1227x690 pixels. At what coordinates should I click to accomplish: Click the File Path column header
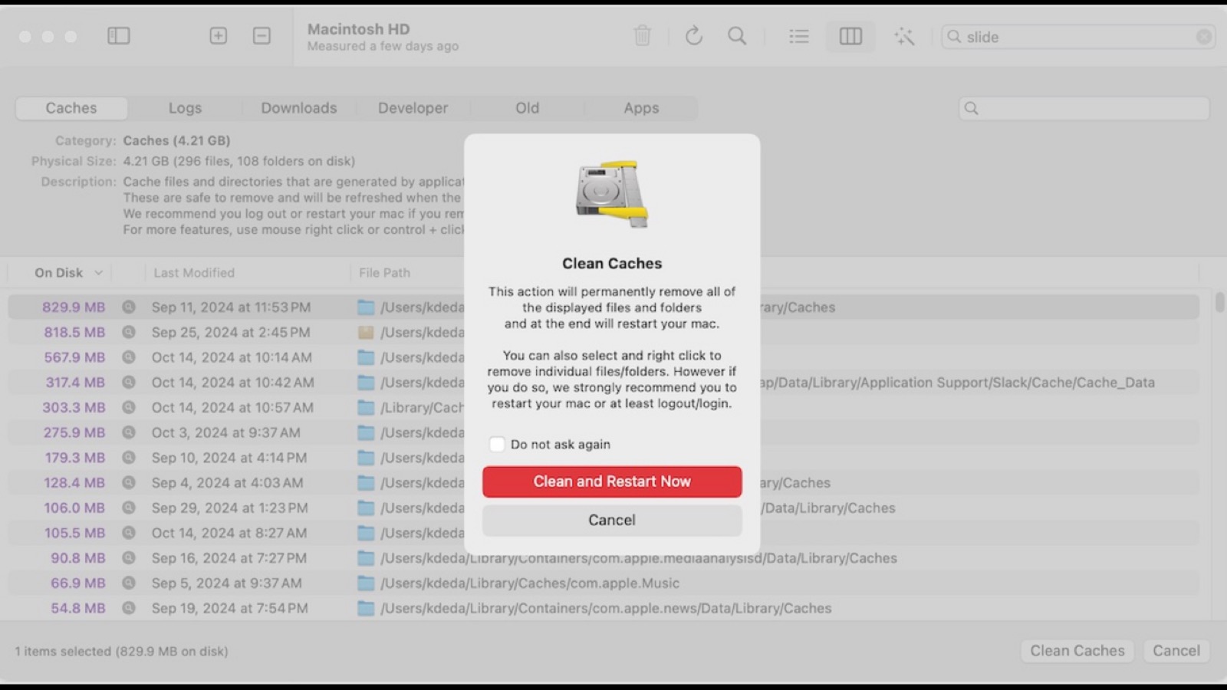[384, 273]
